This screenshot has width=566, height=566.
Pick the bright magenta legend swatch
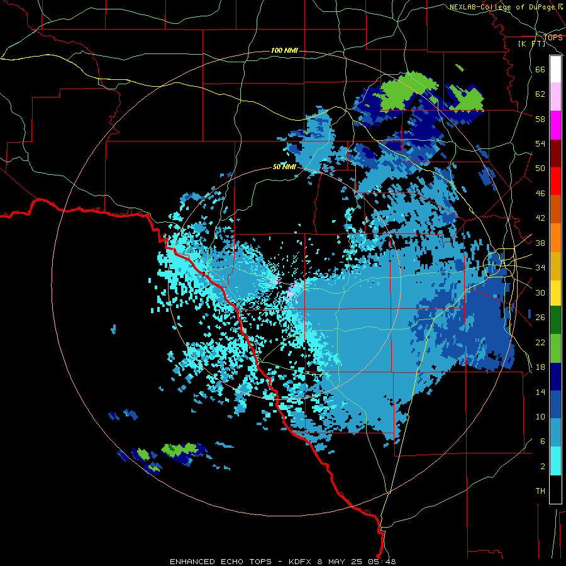[555, 125]
